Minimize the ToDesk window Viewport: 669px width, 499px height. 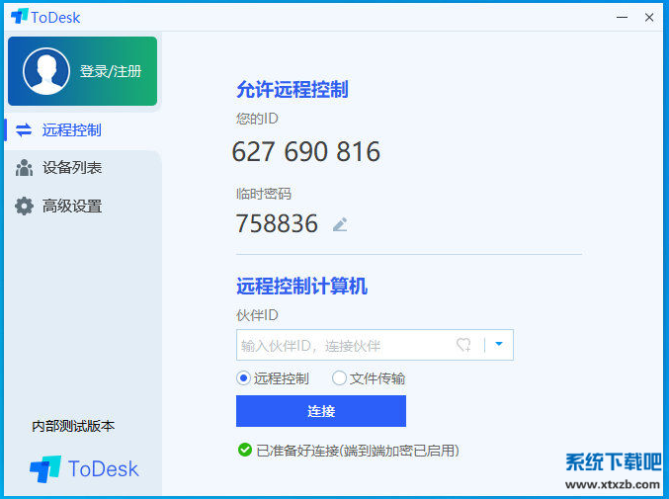(622, 17)
